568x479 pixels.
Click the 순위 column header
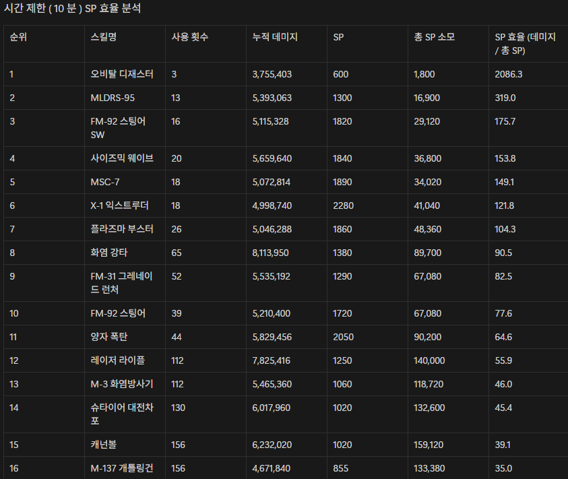click(x=18, y=37)
